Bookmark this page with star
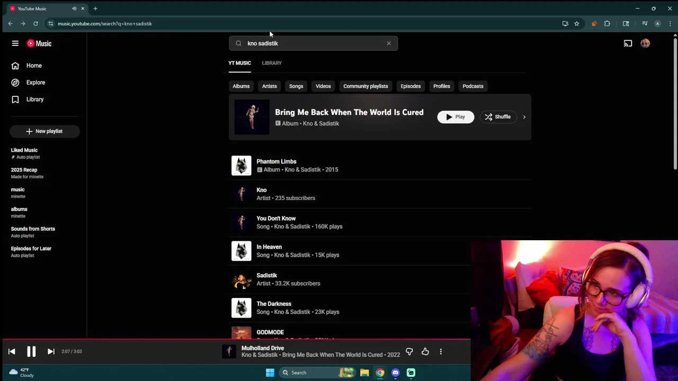The image size is (678, 381). pos(577,24)
